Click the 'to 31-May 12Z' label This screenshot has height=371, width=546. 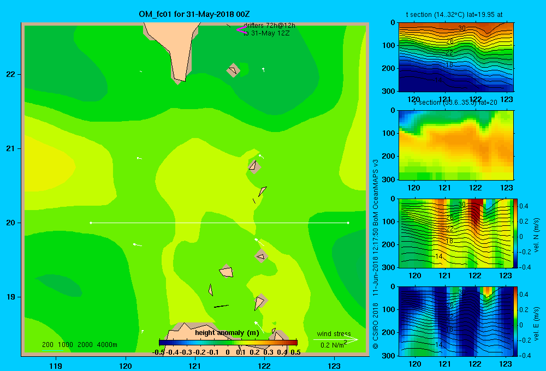(x=266, y=33)
